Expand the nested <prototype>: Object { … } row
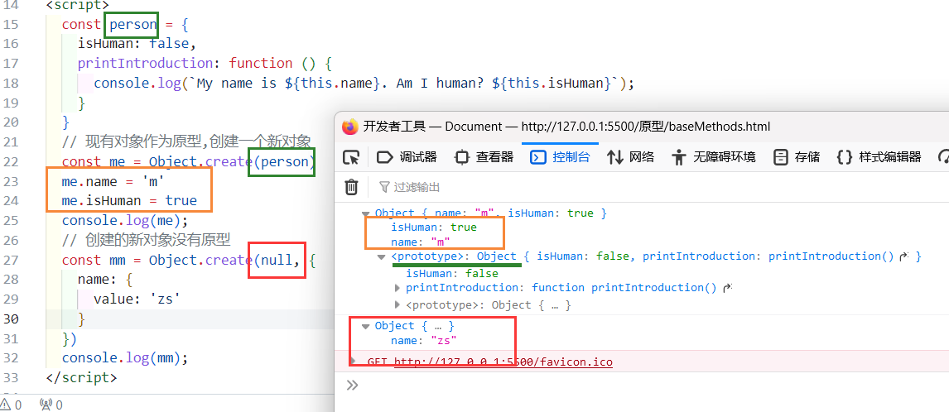The width and height of the screenshot is (949, 412). point(397,304)
